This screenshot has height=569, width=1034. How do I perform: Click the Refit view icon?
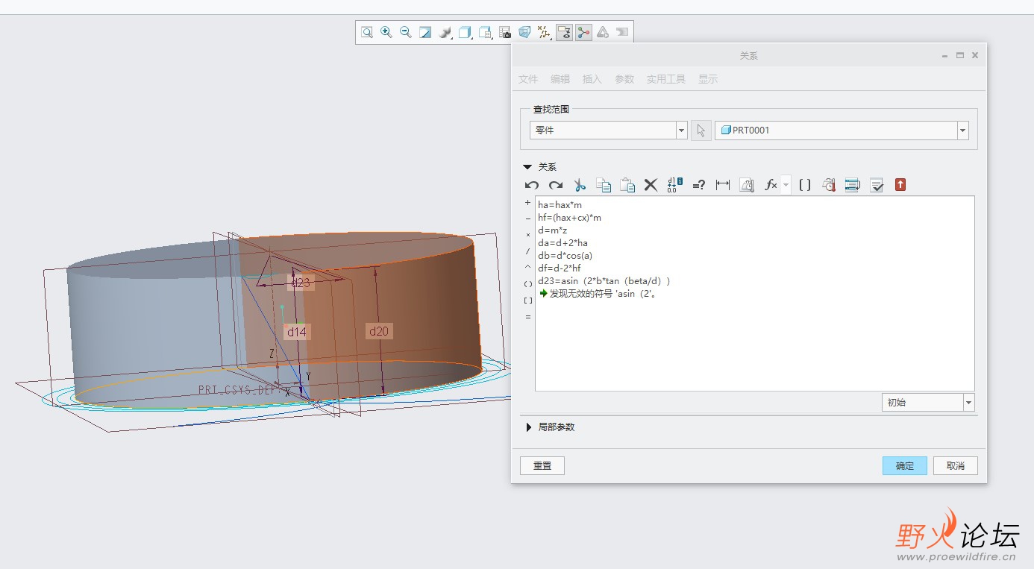367,32
